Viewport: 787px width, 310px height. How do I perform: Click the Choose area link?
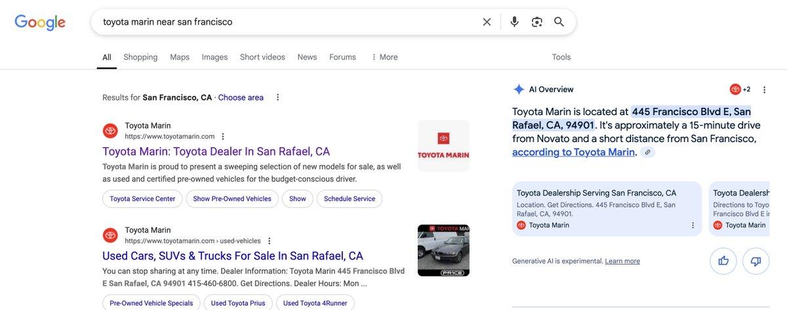click(x=241, y=97)
